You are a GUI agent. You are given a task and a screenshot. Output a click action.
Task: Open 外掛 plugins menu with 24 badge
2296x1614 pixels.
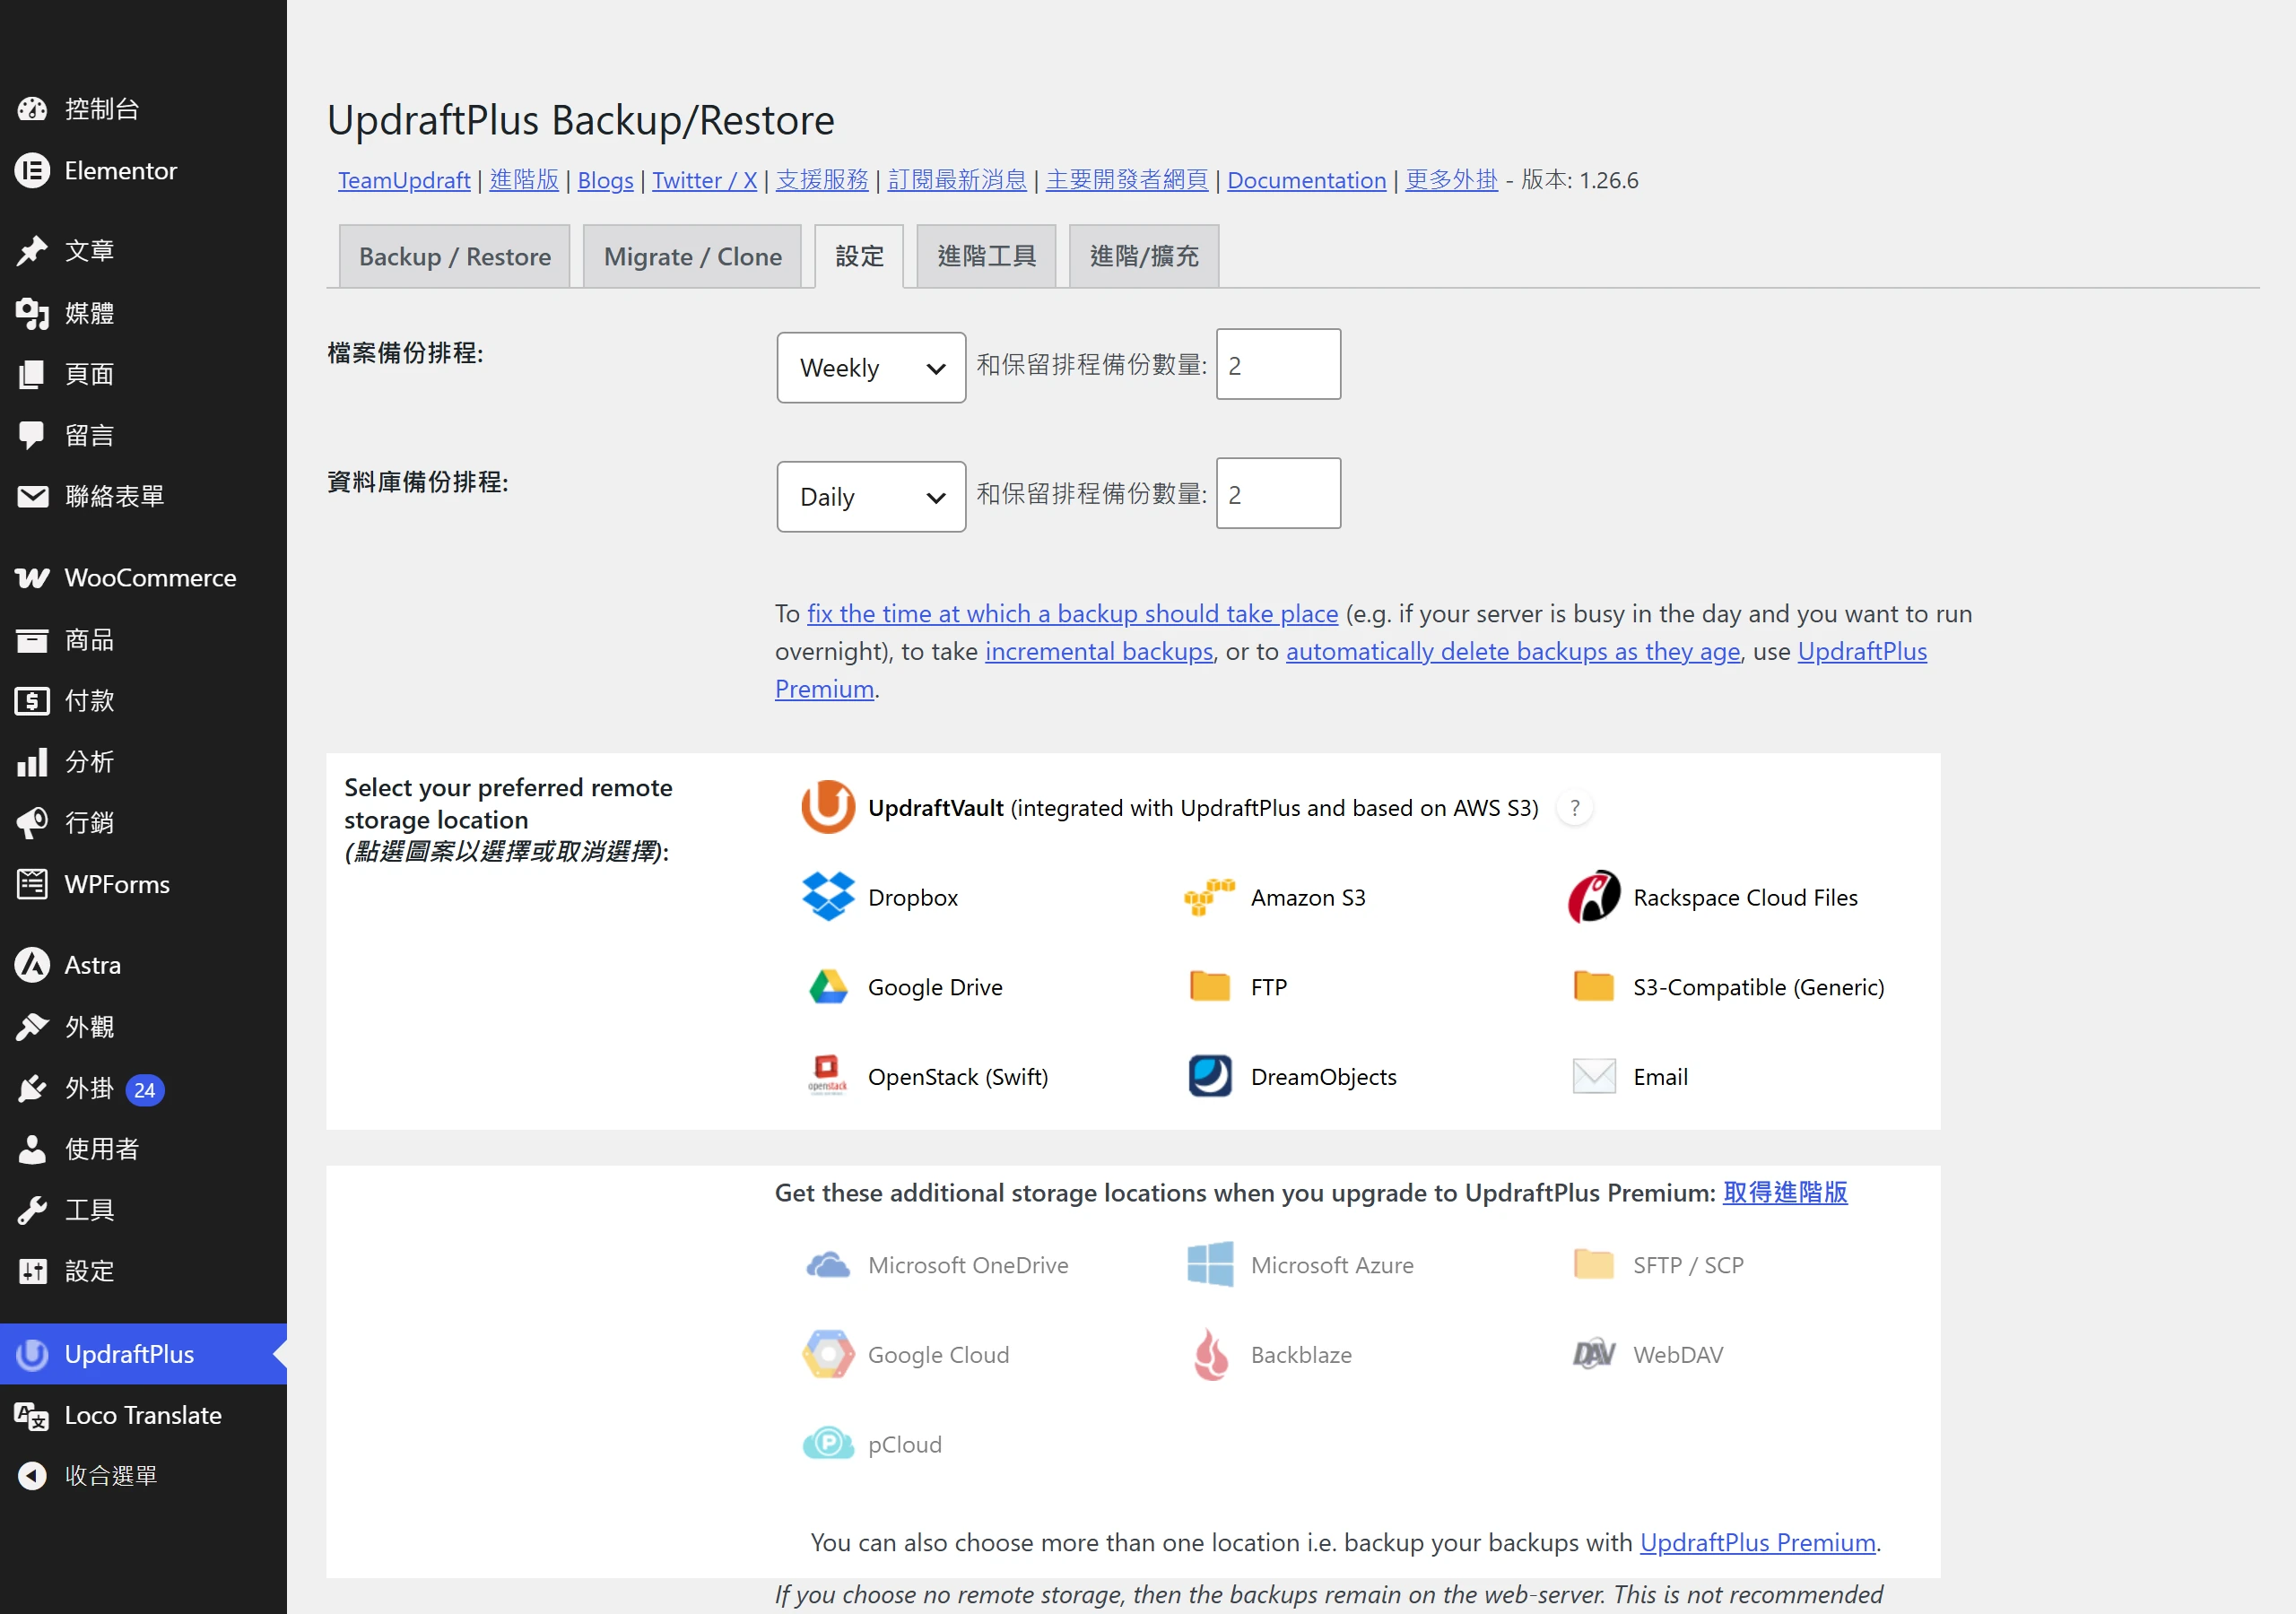click(x=143, y=1088)
